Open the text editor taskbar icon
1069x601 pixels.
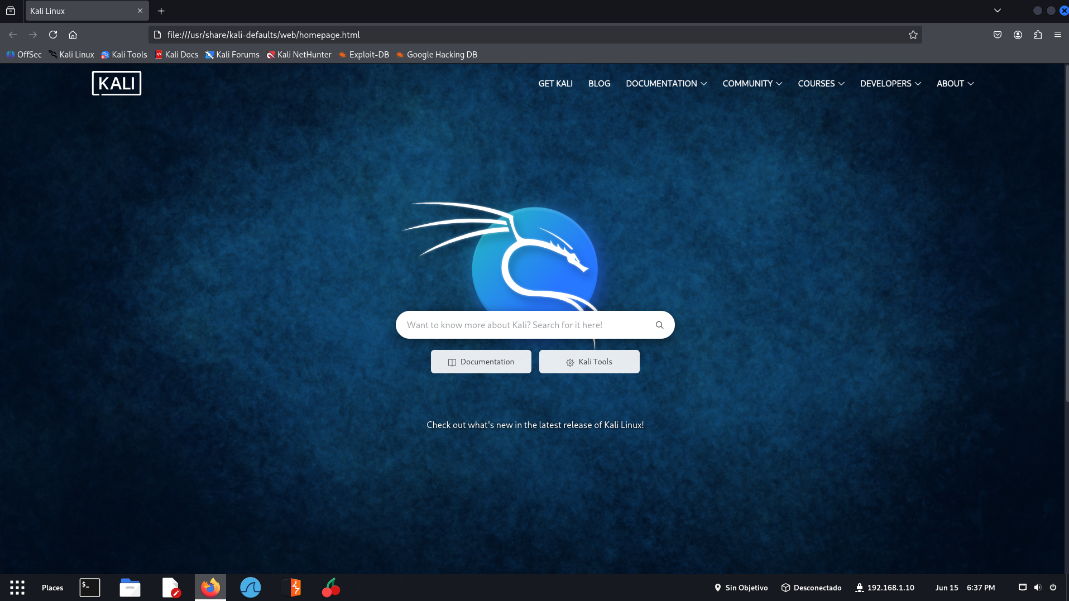171,588
